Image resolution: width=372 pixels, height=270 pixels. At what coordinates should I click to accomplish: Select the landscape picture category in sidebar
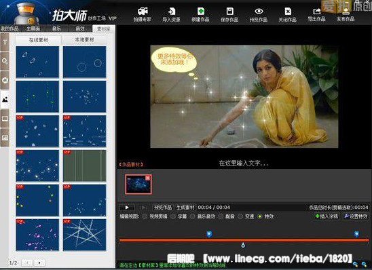(5, 100)
